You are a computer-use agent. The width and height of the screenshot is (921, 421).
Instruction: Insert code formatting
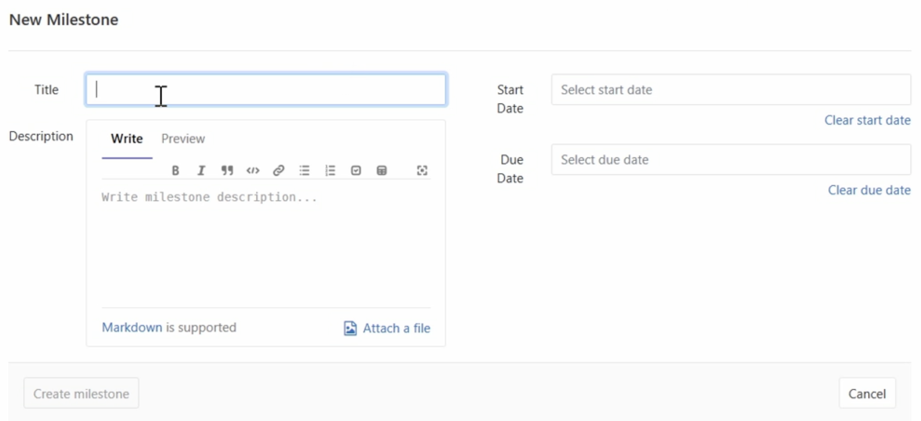[x=253, y=170]
